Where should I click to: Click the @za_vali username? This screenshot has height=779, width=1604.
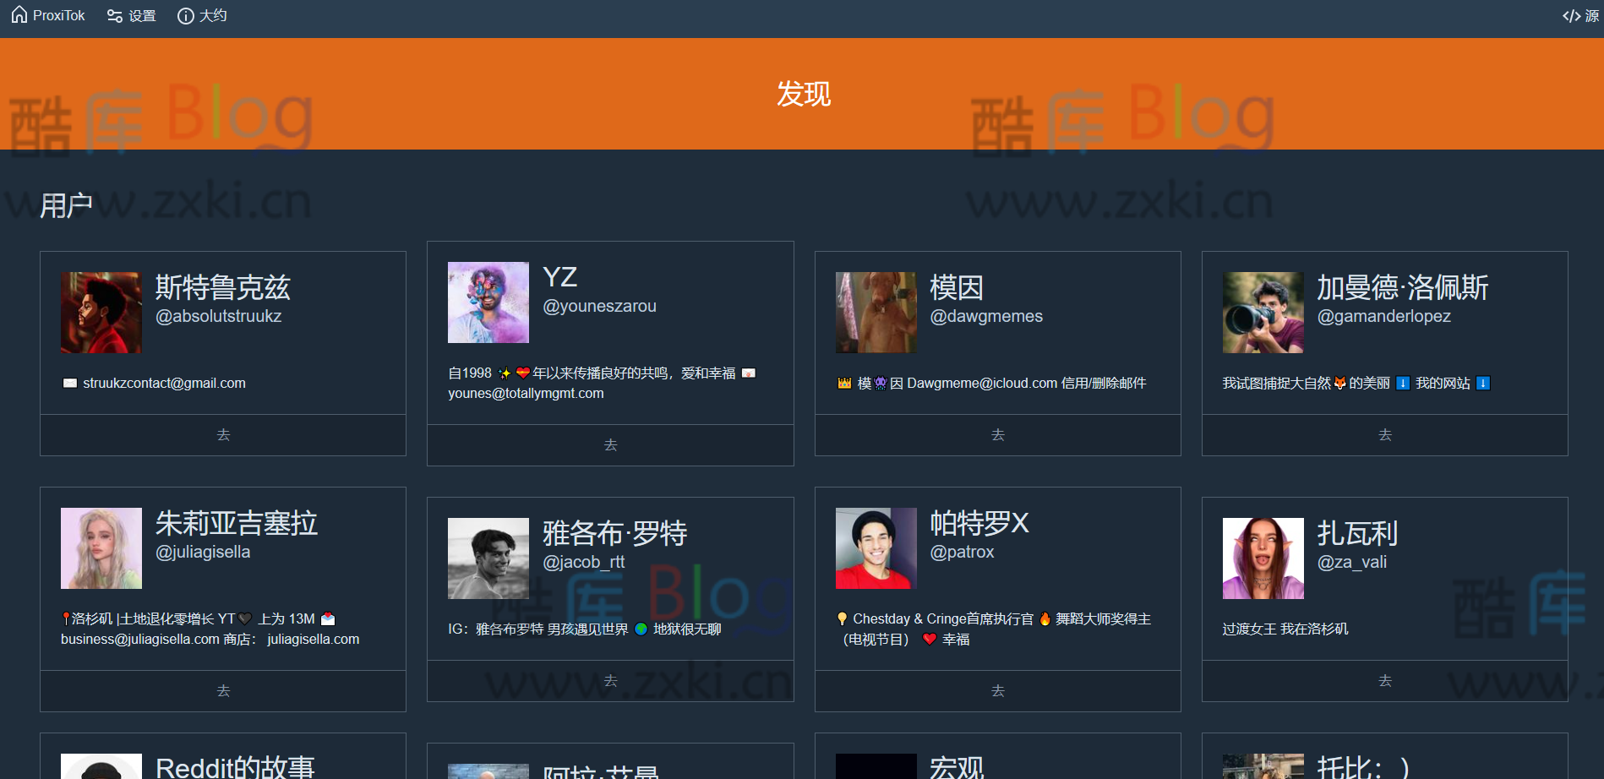point(1352,562)
